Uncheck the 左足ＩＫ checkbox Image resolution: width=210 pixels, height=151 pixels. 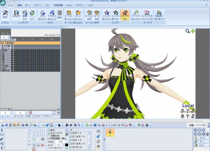(x=71, y=133)
